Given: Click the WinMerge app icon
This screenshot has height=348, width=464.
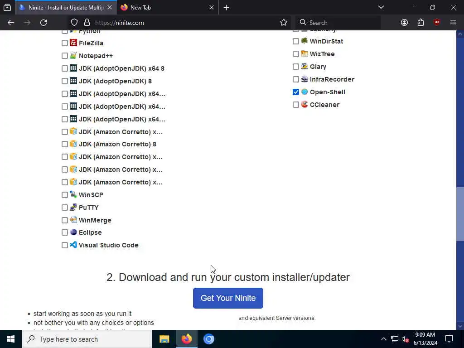Looking at the screenshot, I should pyautogui.click(x=73, y=220).
